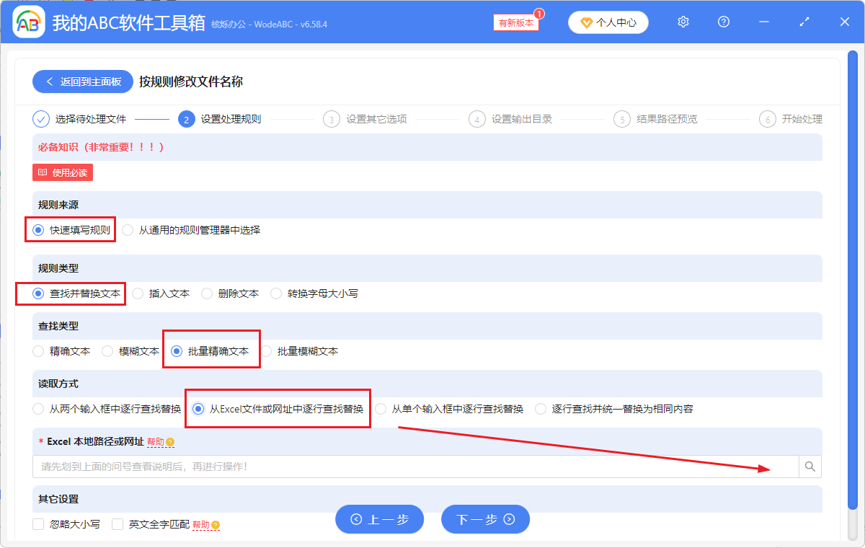Viewport: 865px width, 548px height.
Task: Click the 返回到主面板 back button
Action: click(x=82, y=81)
